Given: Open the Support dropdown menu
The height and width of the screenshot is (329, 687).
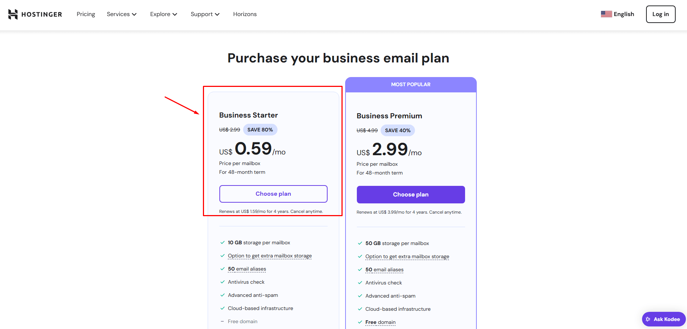Looking at the screenshot, I should (205, 14).
